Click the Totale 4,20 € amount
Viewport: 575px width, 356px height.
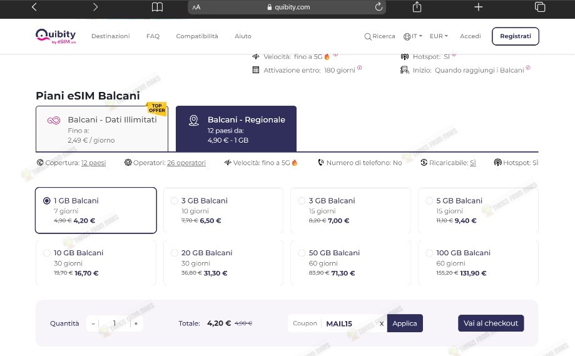pos(219,323)
